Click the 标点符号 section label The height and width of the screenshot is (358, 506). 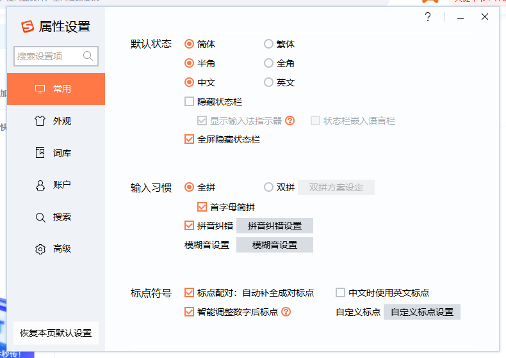point(151,293)
